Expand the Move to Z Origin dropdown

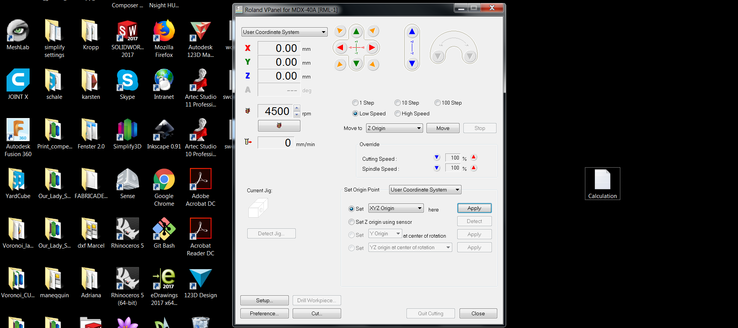pyautogui.click(x=394, y=128)
